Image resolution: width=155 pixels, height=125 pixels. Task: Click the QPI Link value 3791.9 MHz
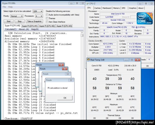108,53
